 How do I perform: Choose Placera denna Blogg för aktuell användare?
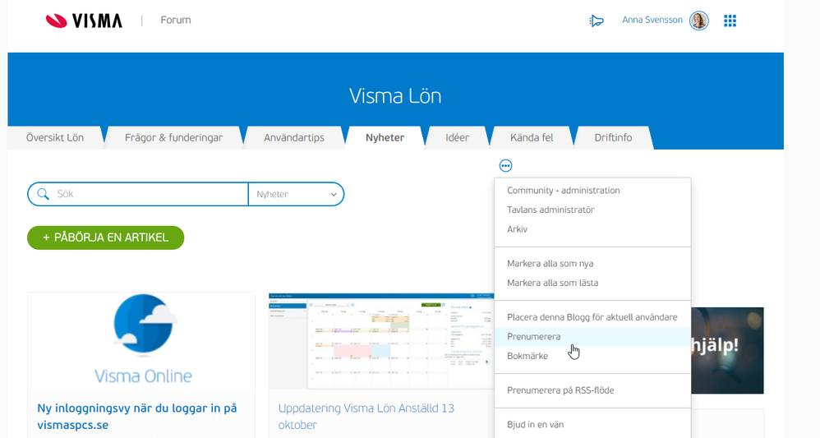click(x=592, y=317)
